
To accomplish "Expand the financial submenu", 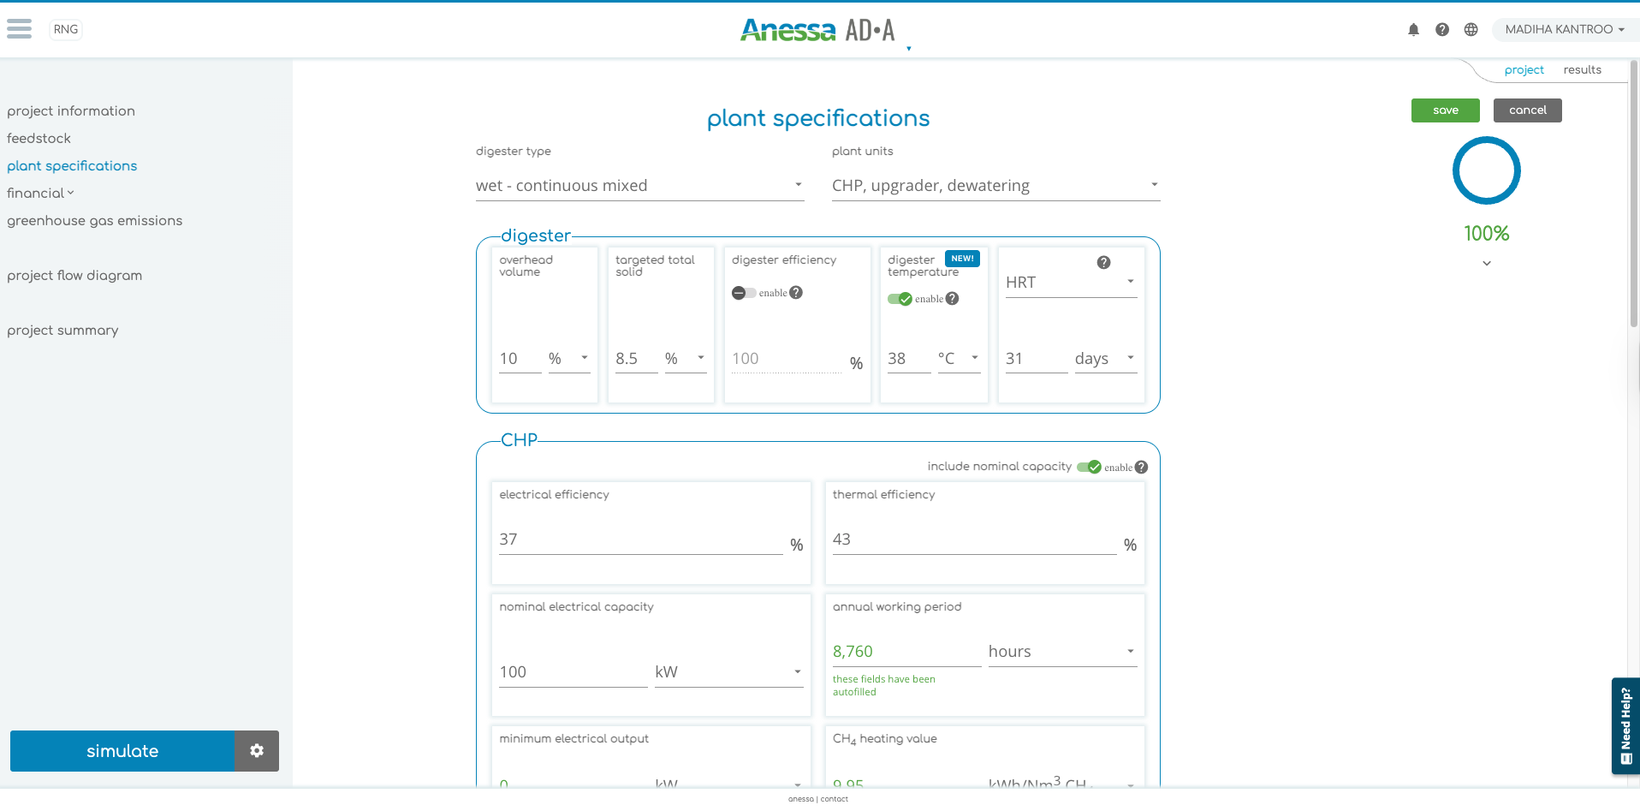I will click(x=40, y=194).
